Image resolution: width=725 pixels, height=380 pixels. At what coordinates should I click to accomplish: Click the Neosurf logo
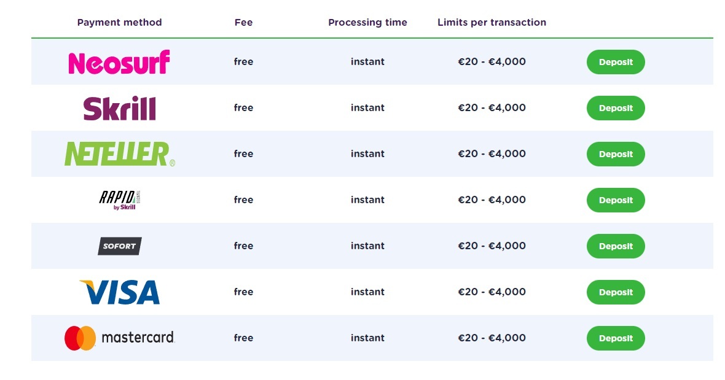[119, 63]
